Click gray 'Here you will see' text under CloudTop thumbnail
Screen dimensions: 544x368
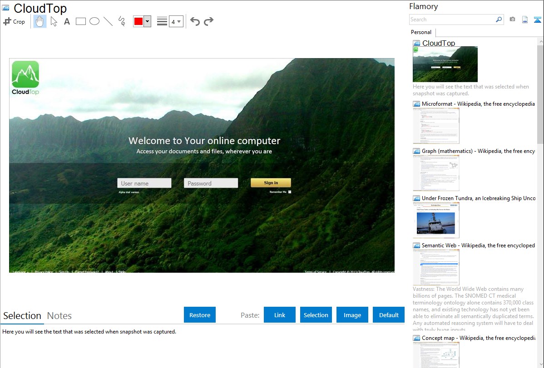(x=471, y=90)
